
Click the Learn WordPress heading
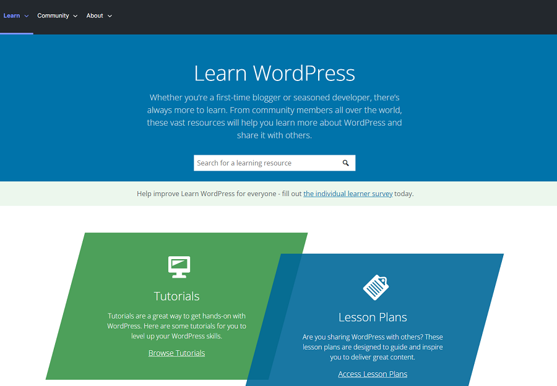pos(274,73)
